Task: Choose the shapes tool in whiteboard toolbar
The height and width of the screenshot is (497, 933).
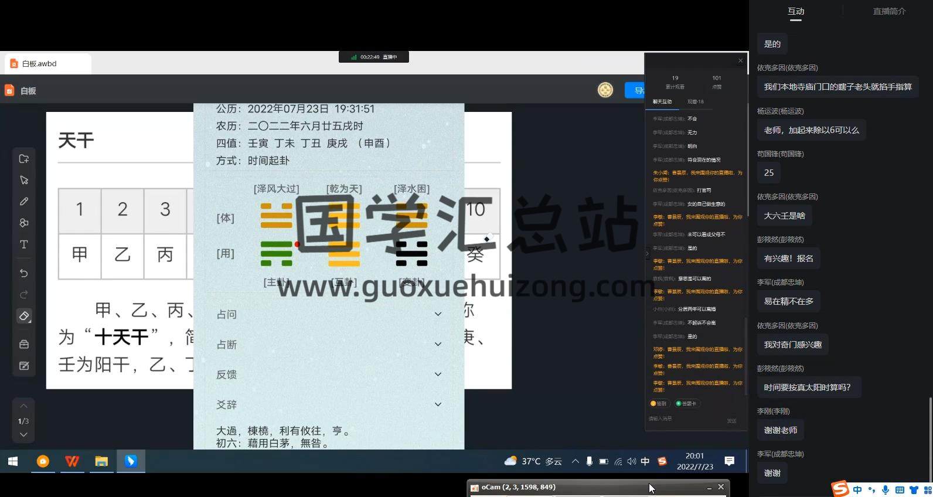Action: [x=24, y=223]
